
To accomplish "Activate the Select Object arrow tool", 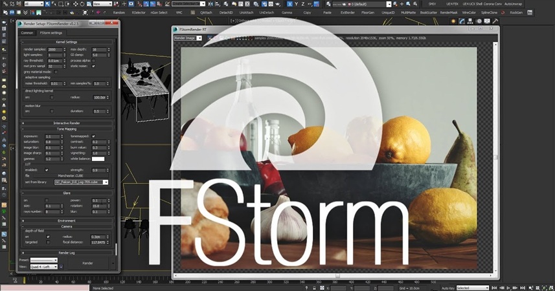I will 47,4.
